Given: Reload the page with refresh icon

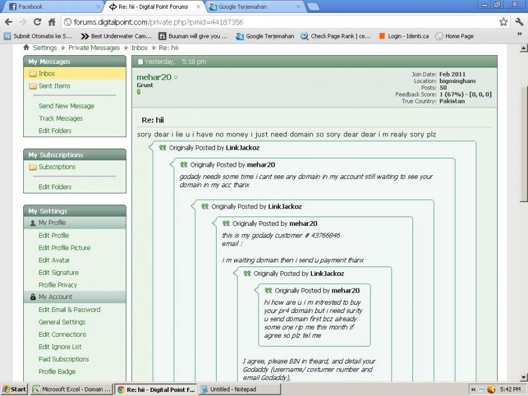Looking at the screenshot, I should 38,22.
